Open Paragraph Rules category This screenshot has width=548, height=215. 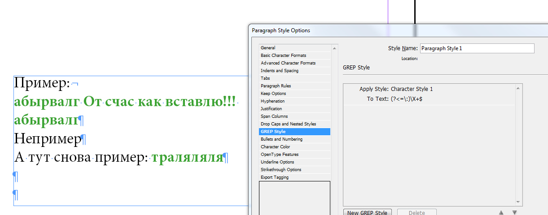[x=295, y=86]
